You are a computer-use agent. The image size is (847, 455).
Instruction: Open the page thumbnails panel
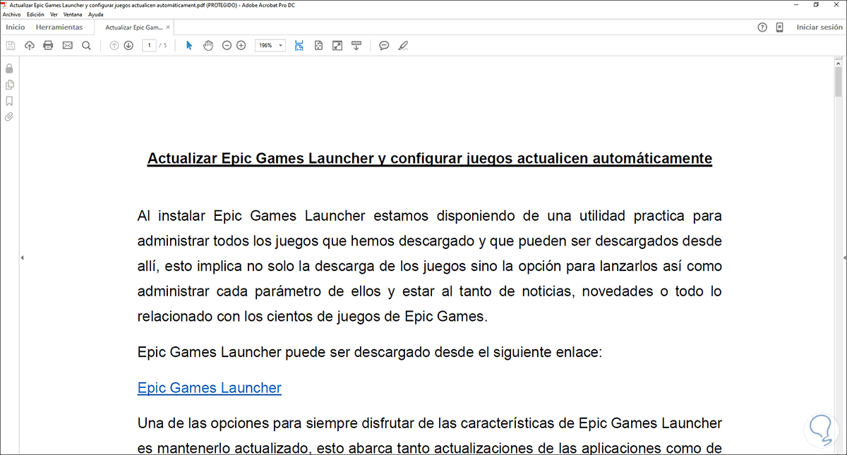click(10, 85)
